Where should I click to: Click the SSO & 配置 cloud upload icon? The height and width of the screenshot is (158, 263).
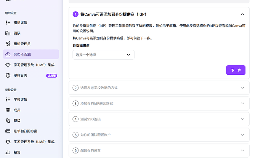pos(8,54)
